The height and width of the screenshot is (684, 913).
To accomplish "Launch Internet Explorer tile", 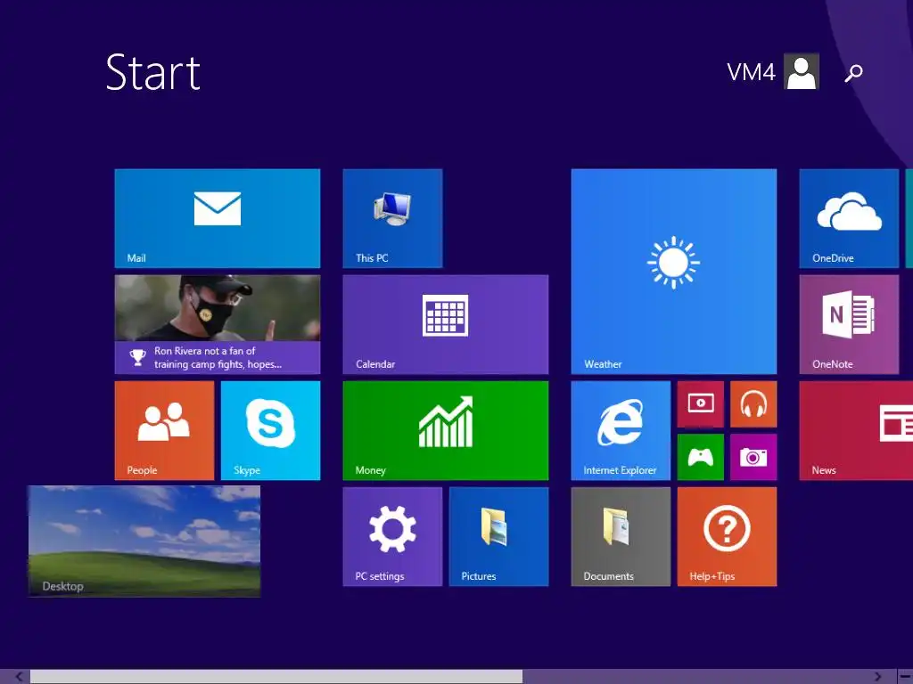I will coord(621,430).
